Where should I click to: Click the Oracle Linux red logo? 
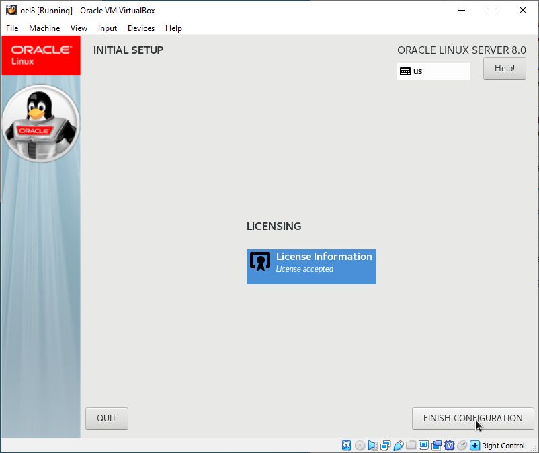(41, 55)
